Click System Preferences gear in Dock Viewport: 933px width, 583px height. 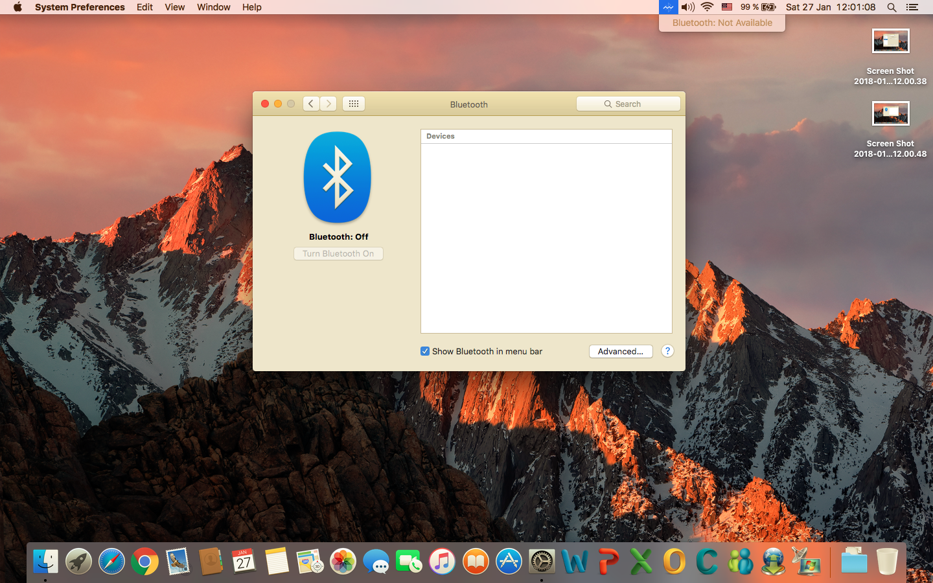pyautogui.click(x=542, y=561)
